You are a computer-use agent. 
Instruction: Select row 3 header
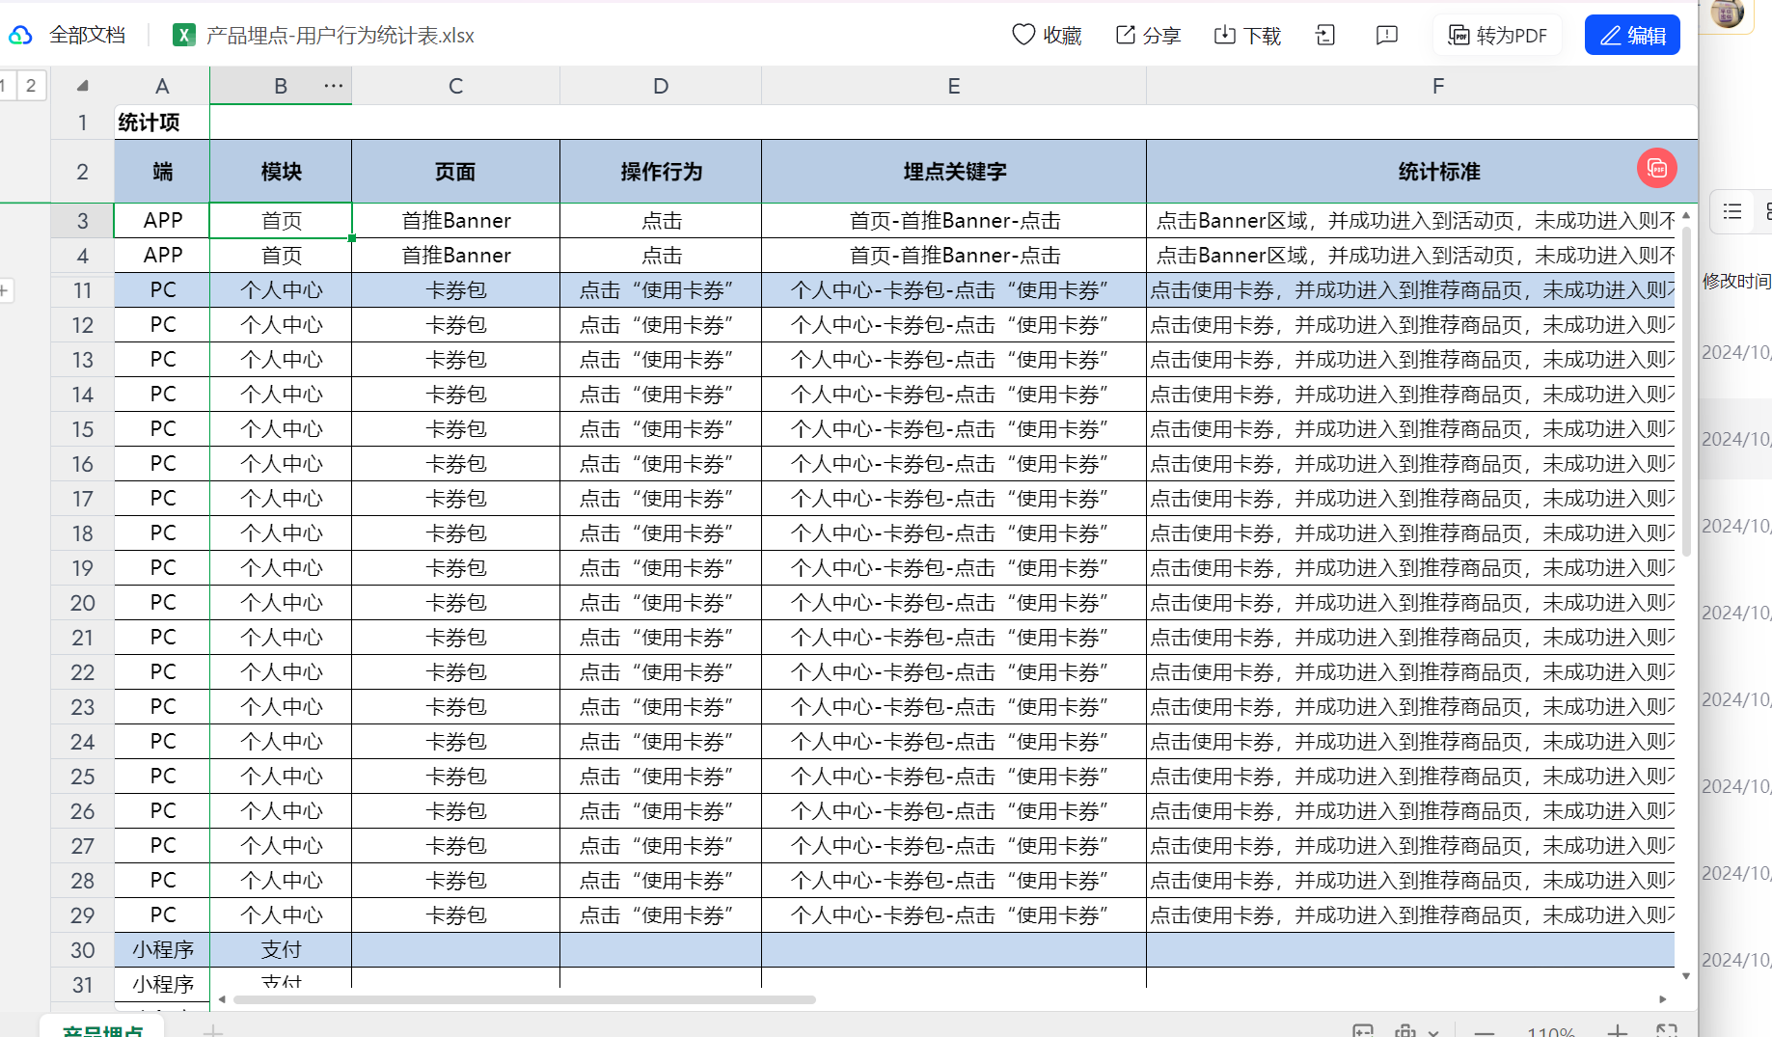[83, 221]
